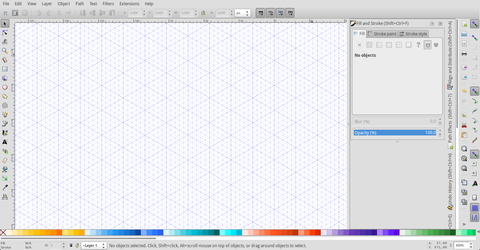The width and height of the screenshot is (480, 250).
Task: Create new document icon
Action: click(464, 24)
